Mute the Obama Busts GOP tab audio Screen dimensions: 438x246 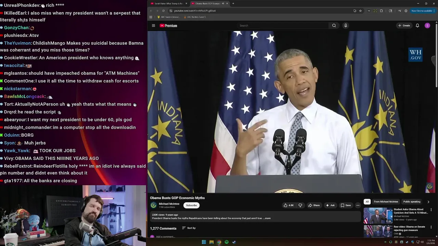click(223, 3)
